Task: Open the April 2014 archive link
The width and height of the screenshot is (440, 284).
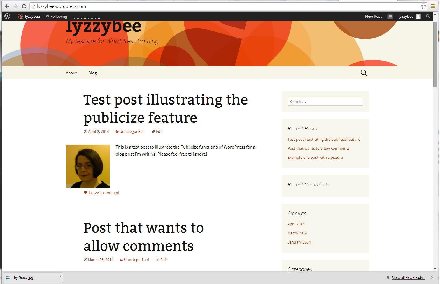Action: click(296, 224)
